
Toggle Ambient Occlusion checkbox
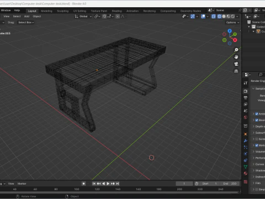[257, 114]
